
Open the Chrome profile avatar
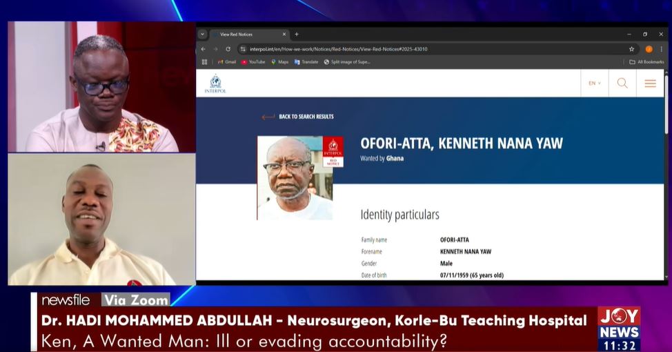click(649, 49)
